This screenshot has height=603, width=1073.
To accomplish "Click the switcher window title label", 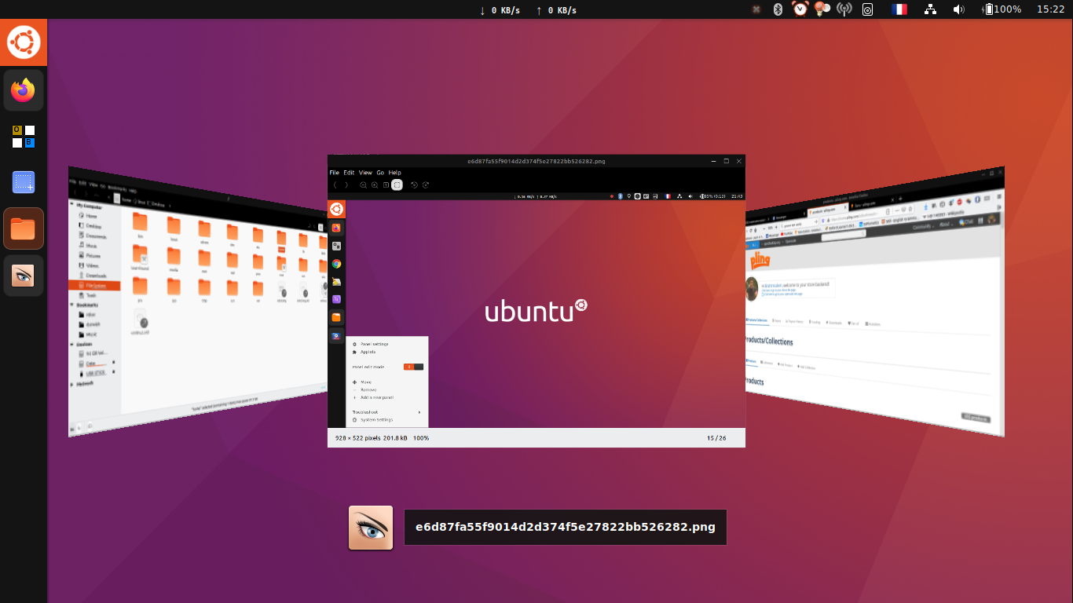I will click(x=566, y=527).
